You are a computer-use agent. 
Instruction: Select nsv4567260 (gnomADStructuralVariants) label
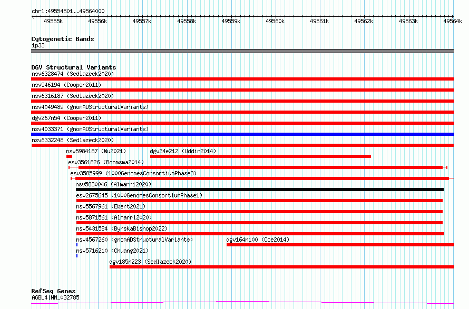point(134,240)
